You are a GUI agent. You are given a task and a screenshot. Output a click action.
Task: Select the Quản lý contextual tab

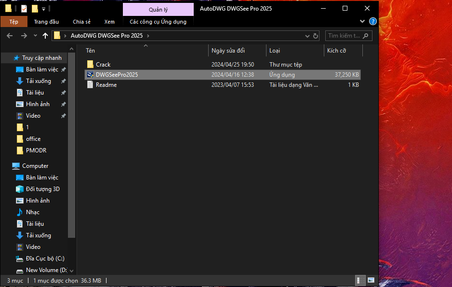(x=158, y=10)
